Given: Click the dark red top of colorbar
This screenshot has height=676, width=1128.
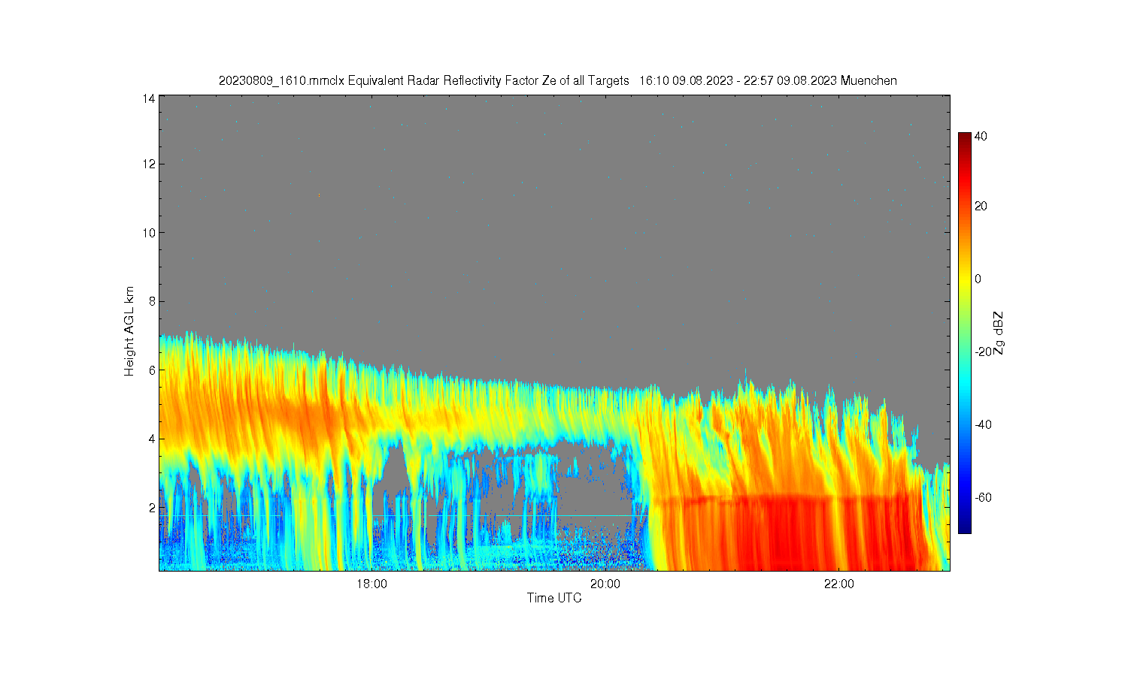Looking at the screenshot, I should click(964, 140).
